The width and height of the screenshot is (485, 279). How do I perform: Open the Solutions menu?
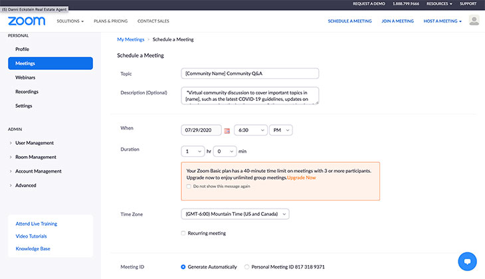tap(70, 21)
